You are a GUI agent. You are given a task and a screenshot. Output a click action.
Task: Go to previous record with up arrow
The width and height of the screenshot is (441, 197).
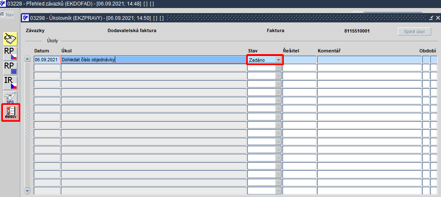(27, 59)
